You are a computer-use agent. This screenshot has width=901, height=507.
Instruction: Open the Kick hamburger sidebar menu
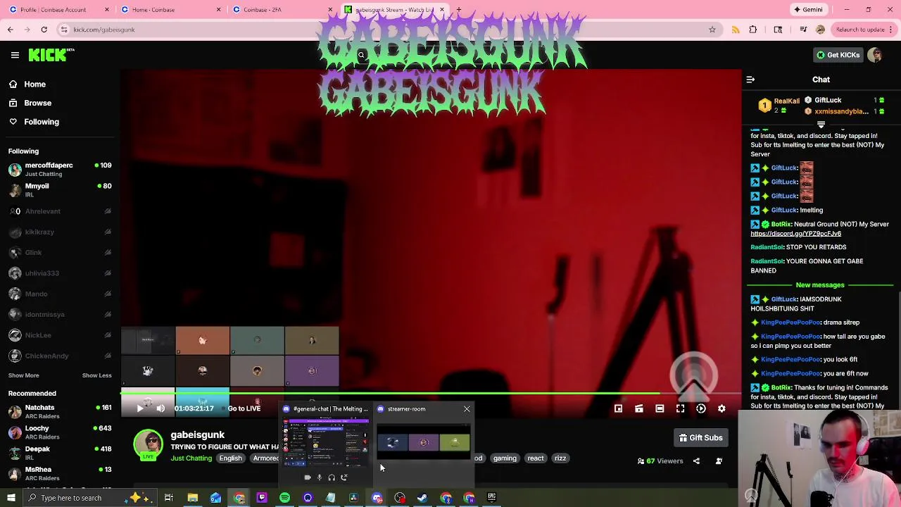coord(15,55)
